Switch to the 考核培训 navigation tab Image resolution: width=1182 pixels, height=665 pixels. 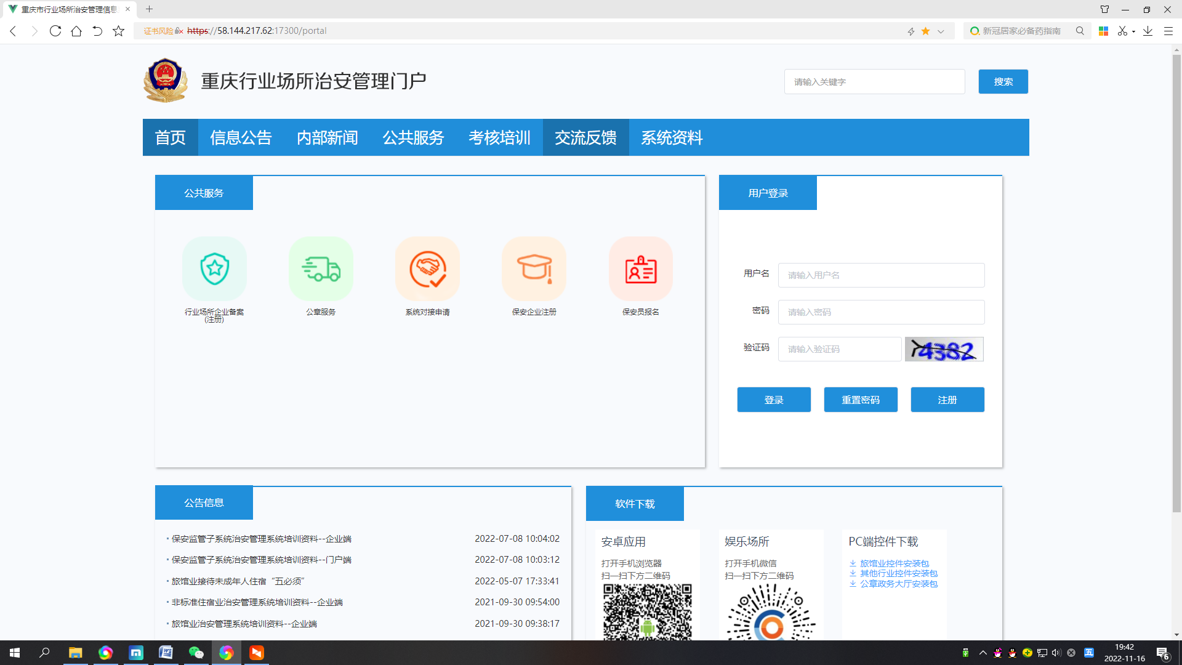499,137
